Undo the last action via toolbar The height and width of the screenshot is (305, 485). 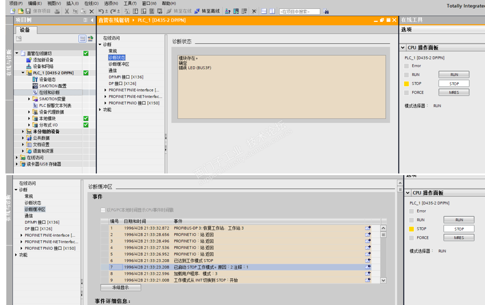click(x=101, y=11)
